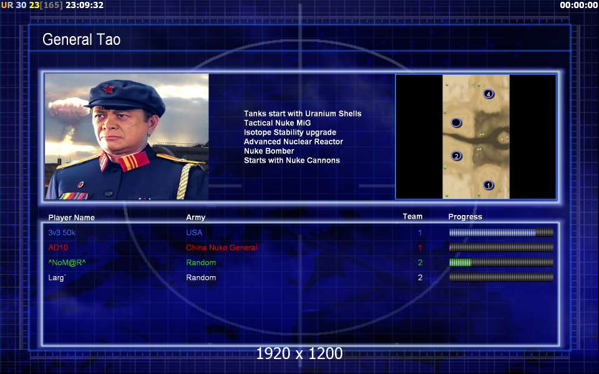The height and width of the screenshot is (374, 599).
Task: Click team number for 3v3 50k
Action: tap(420, 233)
